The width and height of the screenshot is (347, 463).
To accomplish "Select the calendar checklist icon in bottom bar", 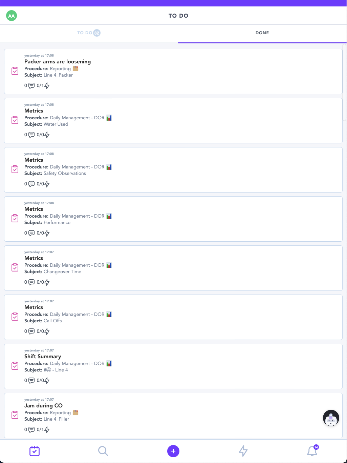I will (x=35, y=451).
